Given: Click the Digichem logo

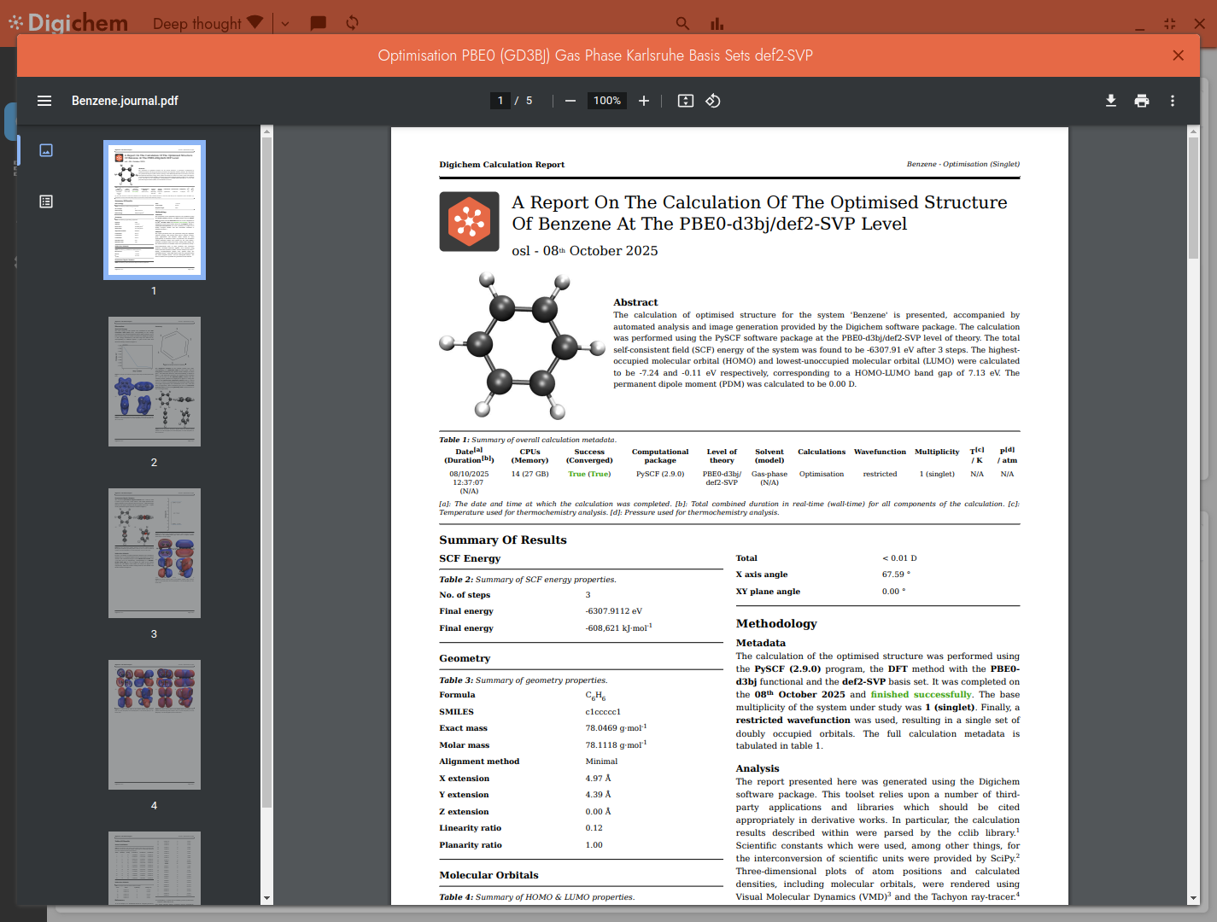Looking at the screenshot, I should [68, 23].
